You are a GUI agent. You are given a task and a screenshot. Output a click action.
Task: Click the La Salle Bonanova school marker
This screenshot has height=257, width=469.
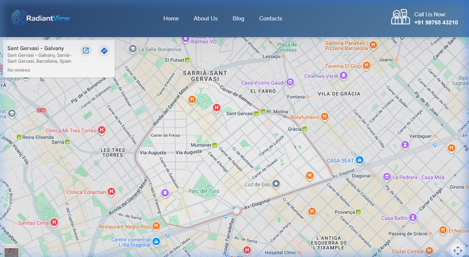(132, 49)
